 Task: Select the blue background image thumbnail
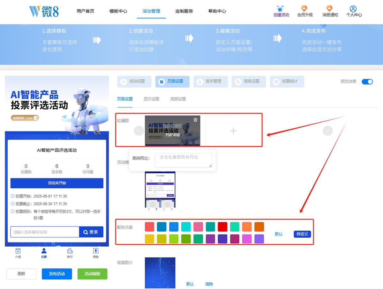(x=160, y=273)
